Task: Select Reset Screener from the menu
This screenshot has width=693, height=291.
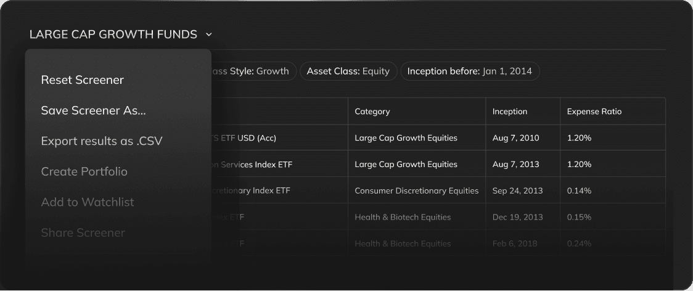Action: (82, 80)
